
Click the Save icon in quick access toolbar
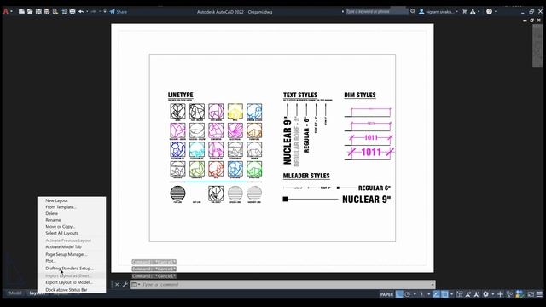click(38, 11)
